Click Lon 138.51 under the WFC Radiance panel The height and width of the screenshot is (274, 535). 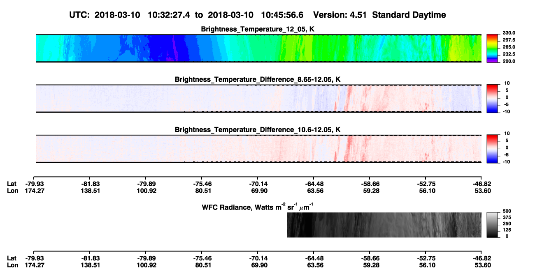click(90, 265)
